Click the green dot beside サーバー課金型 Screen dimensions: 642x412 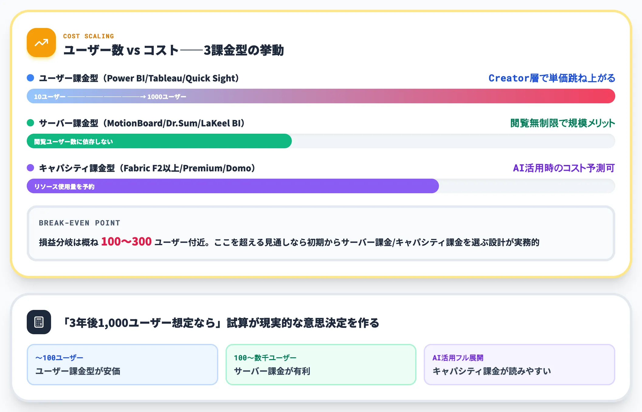pyautogui.click(x=30, y=123)
